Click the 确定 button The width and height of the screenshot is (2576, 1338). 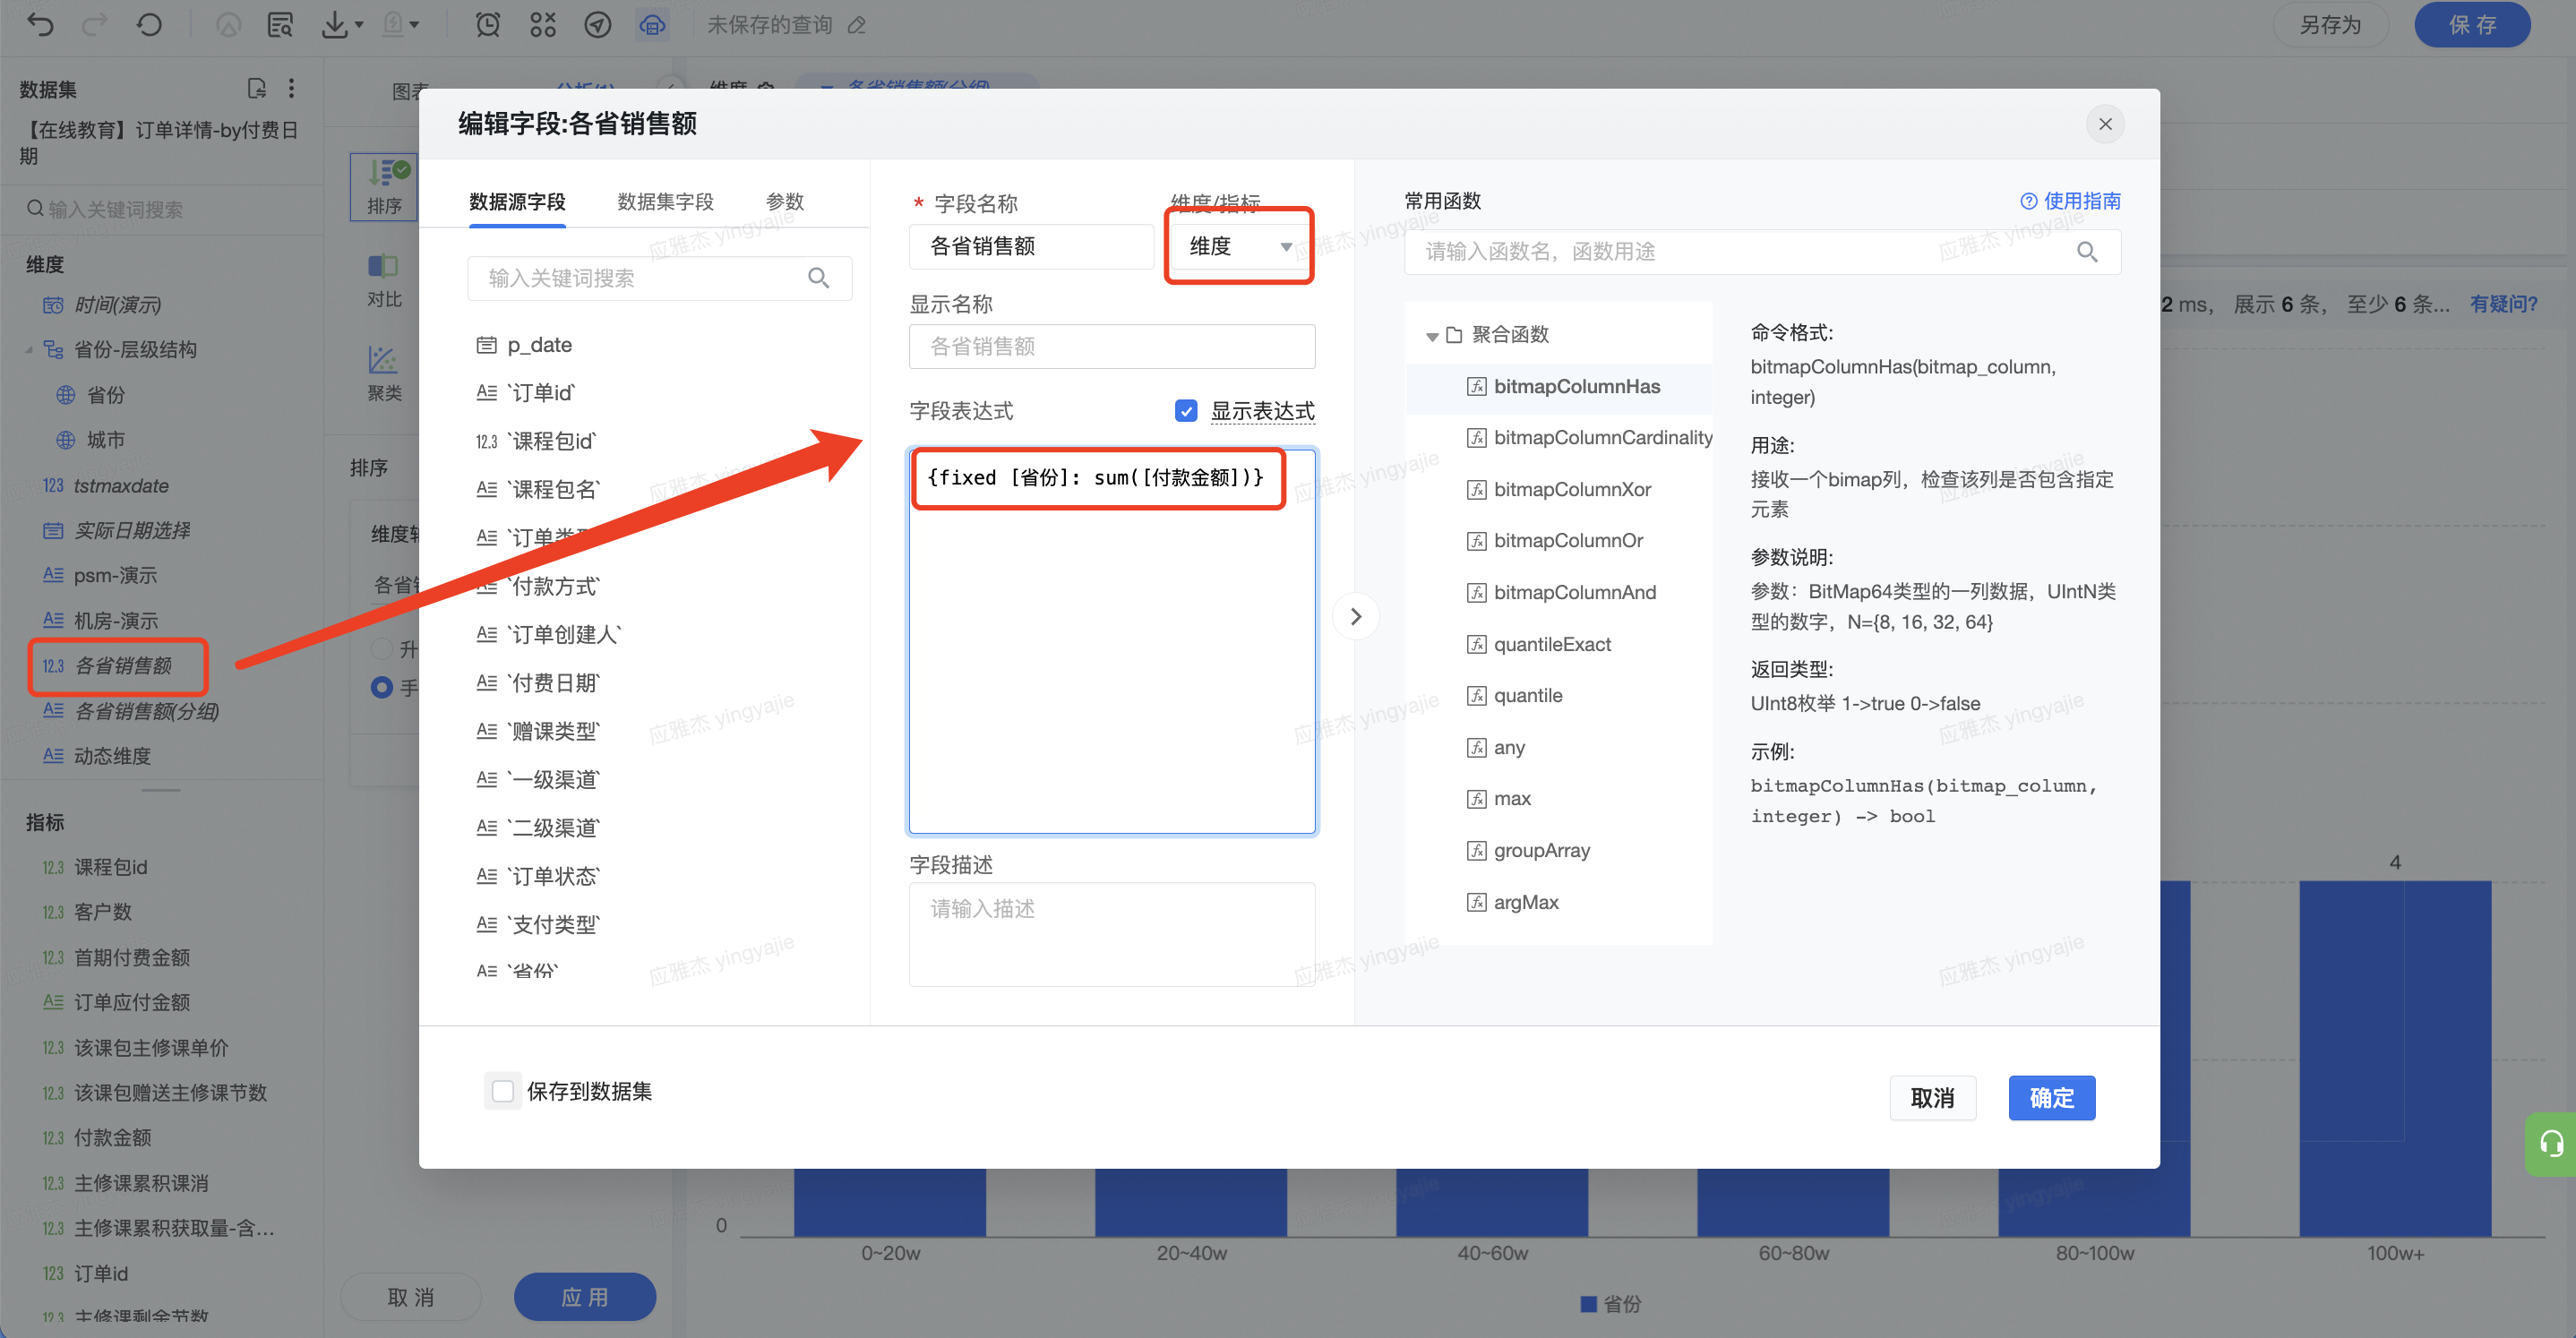tap(2051, 1098)
